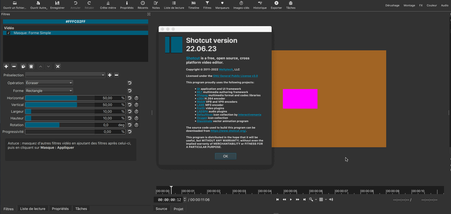Toggle the Masque: Forme Simple filter checkbox
The image size is (451, 214).
click(x=8, y=33)
